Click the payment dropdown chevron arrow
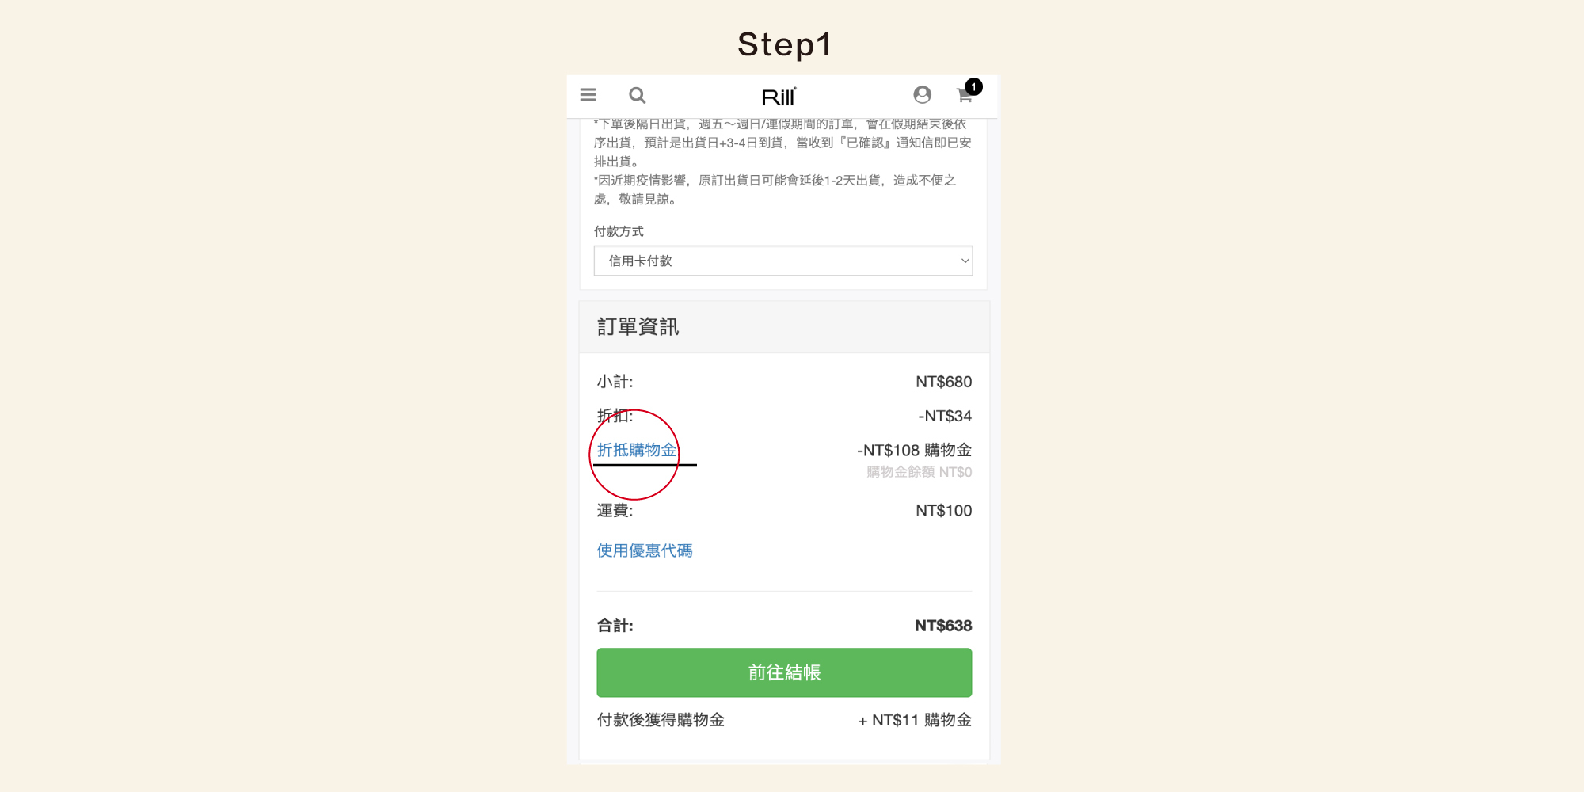 (x=965, y=261)
